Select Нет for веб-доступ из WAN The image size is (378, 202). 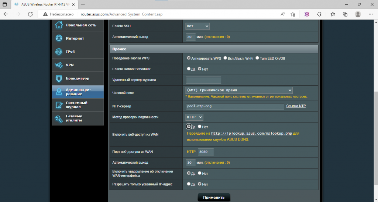pyautogui.click(x=200, y=127)
